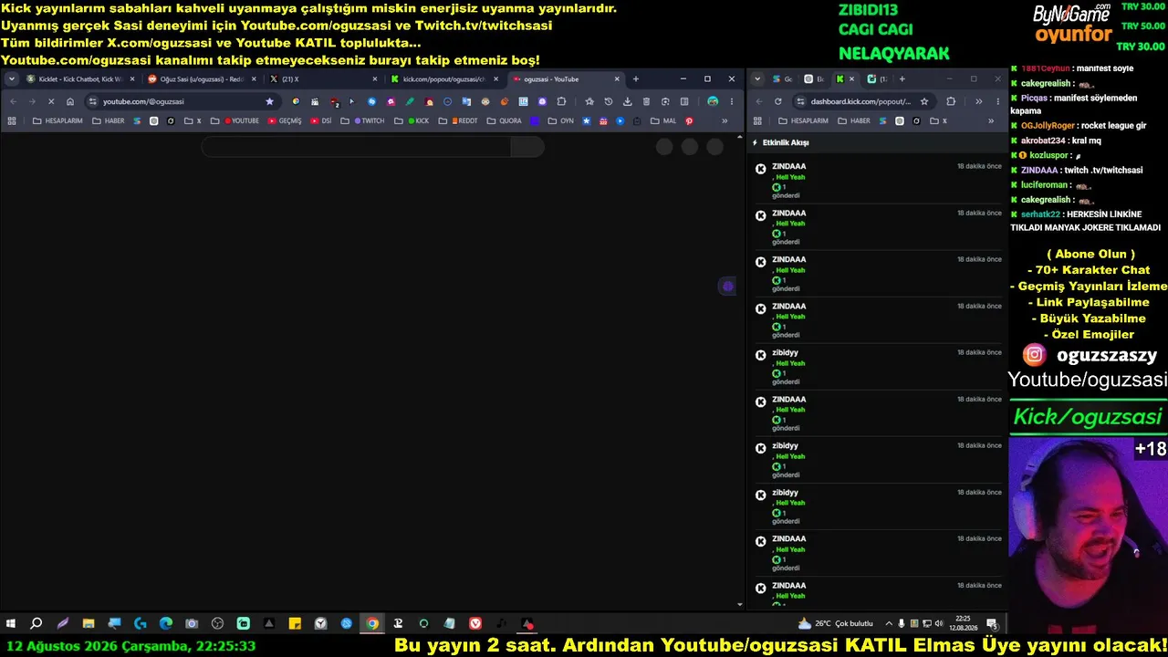Open the apps grid in the right bookmarks bar
This screenshot has height=657, width=1168.
[757, 120]
